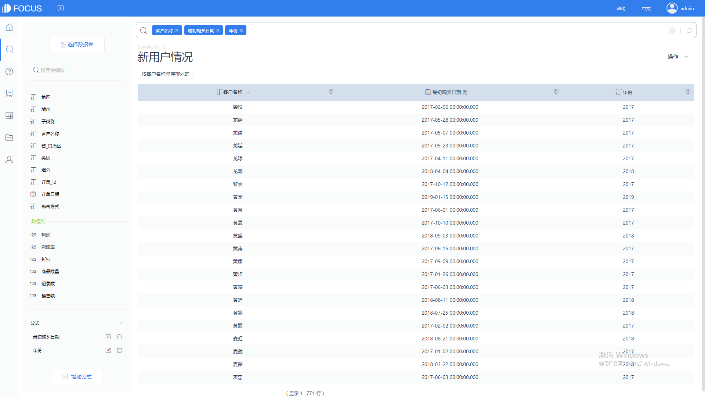Open the data table grid sidebar icon
705x397 pixels.
coord(9,115)
